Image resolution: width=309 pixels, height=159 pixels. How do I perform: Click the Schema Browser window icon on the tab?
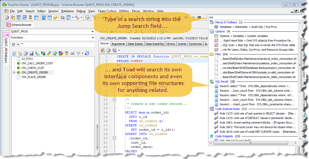click(x=8, y=25)
